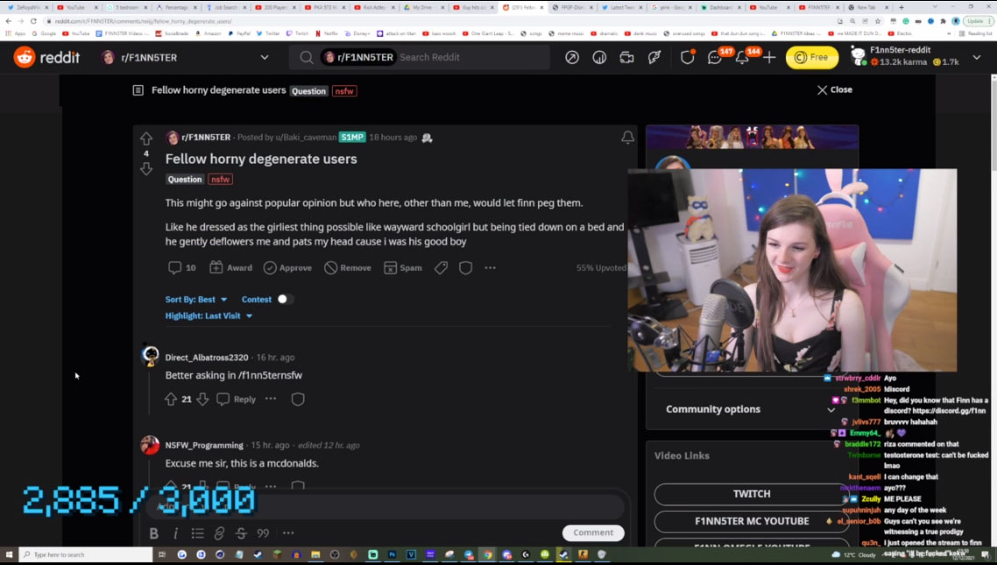997x565 pixels.
Task: Click the Search Reddit field
Action: (420, 57)
